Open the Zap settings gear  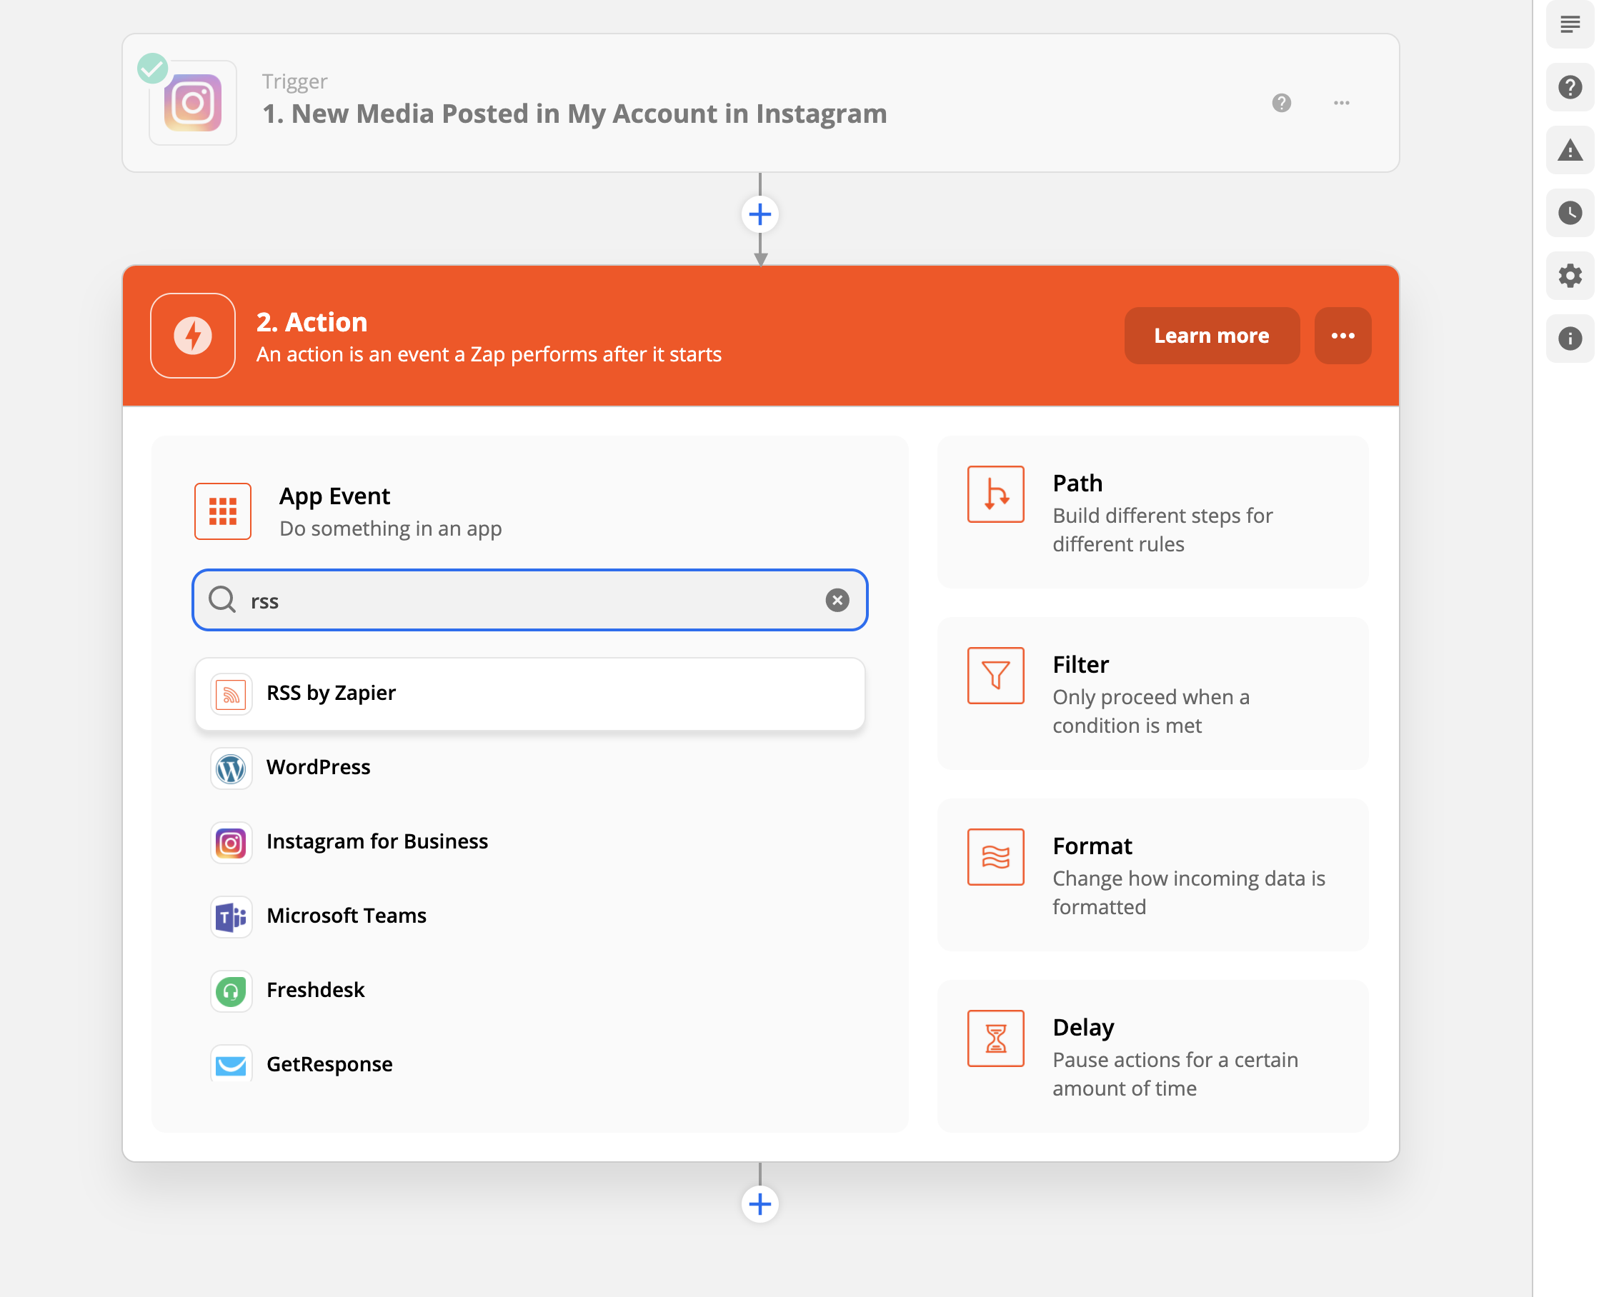(1570, 276)
